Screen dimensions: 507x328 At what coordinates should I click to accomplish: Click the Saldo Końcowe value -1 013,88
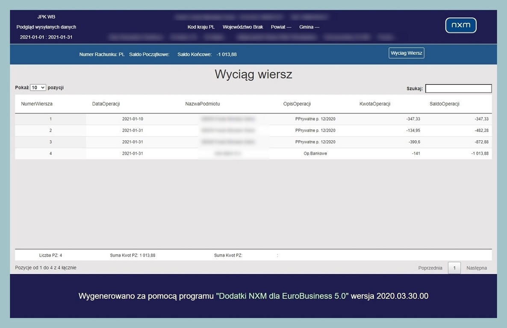[227, 54]
